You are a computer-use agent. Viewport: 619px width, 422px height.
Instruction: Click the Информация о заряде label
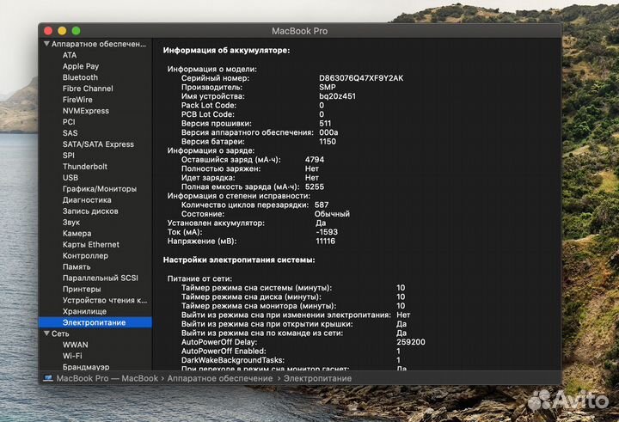pyautogui.click(x=211, y=150)
